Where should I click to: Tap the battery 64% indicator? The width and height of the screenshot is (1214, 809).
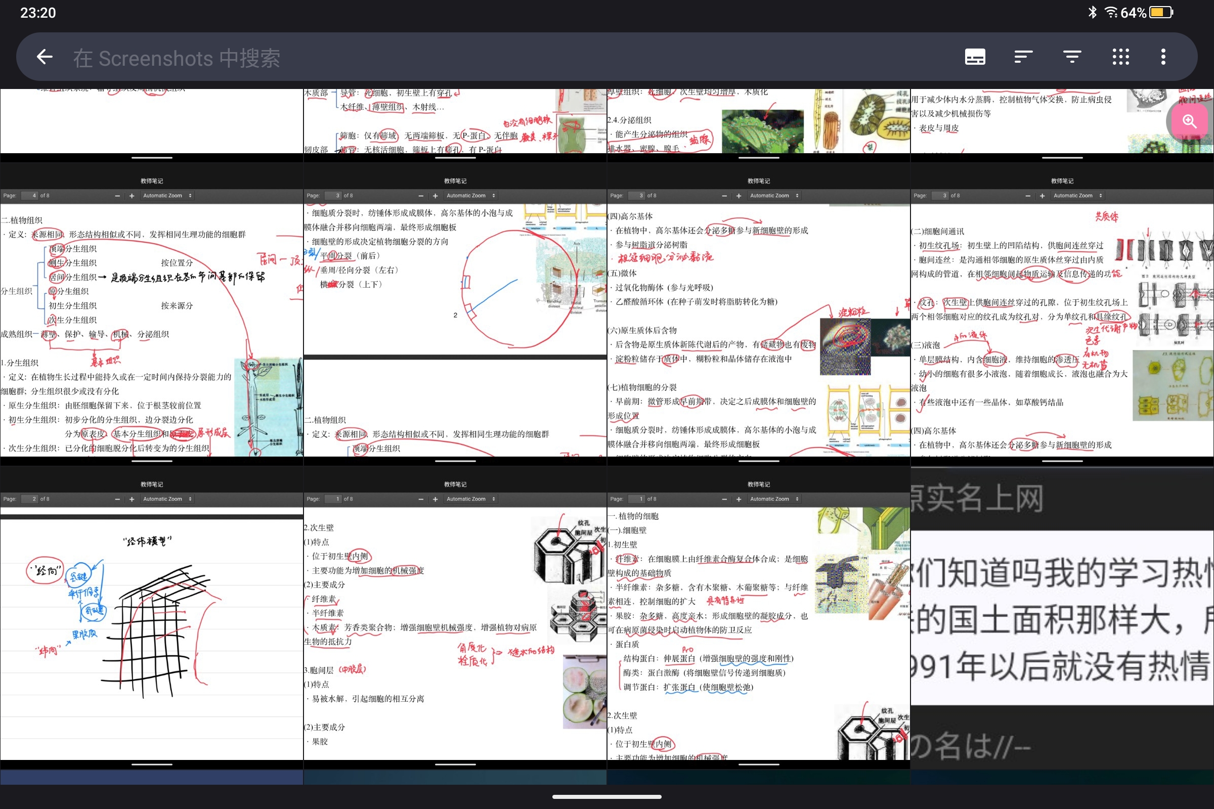click(1147, 12)
